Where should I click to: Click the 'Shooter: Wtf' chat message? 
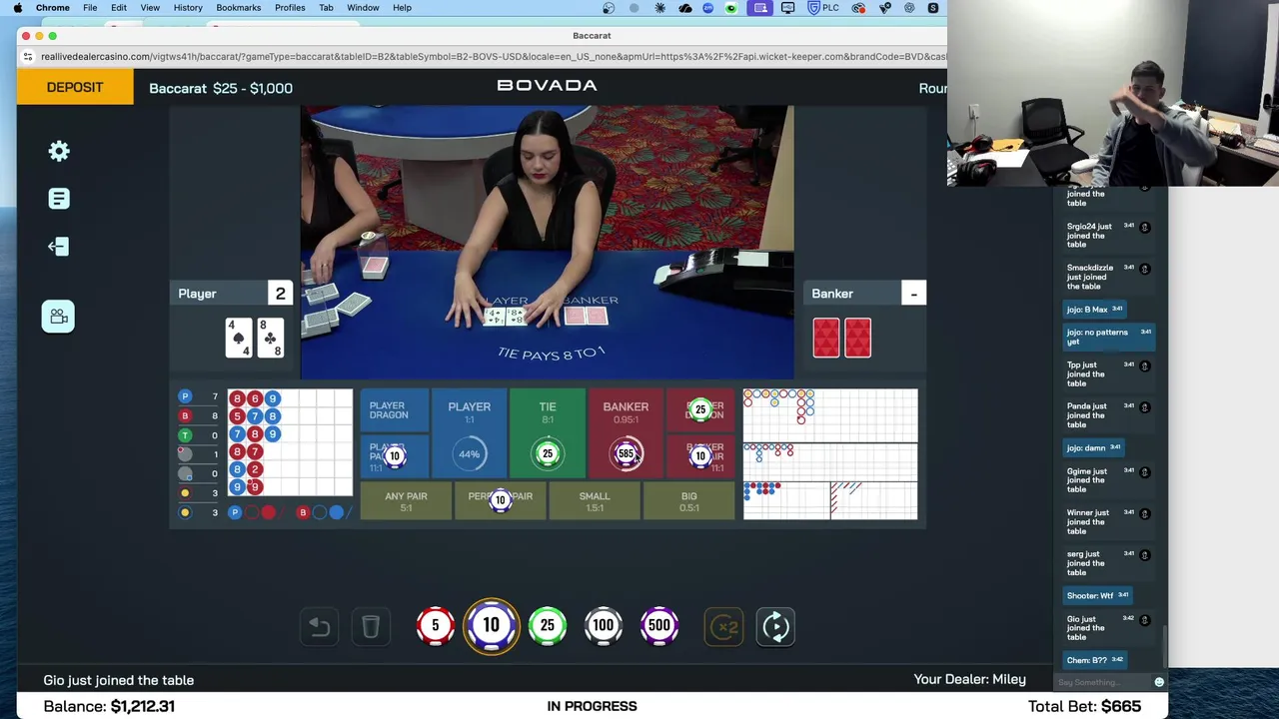click(x=1097, y=595)
